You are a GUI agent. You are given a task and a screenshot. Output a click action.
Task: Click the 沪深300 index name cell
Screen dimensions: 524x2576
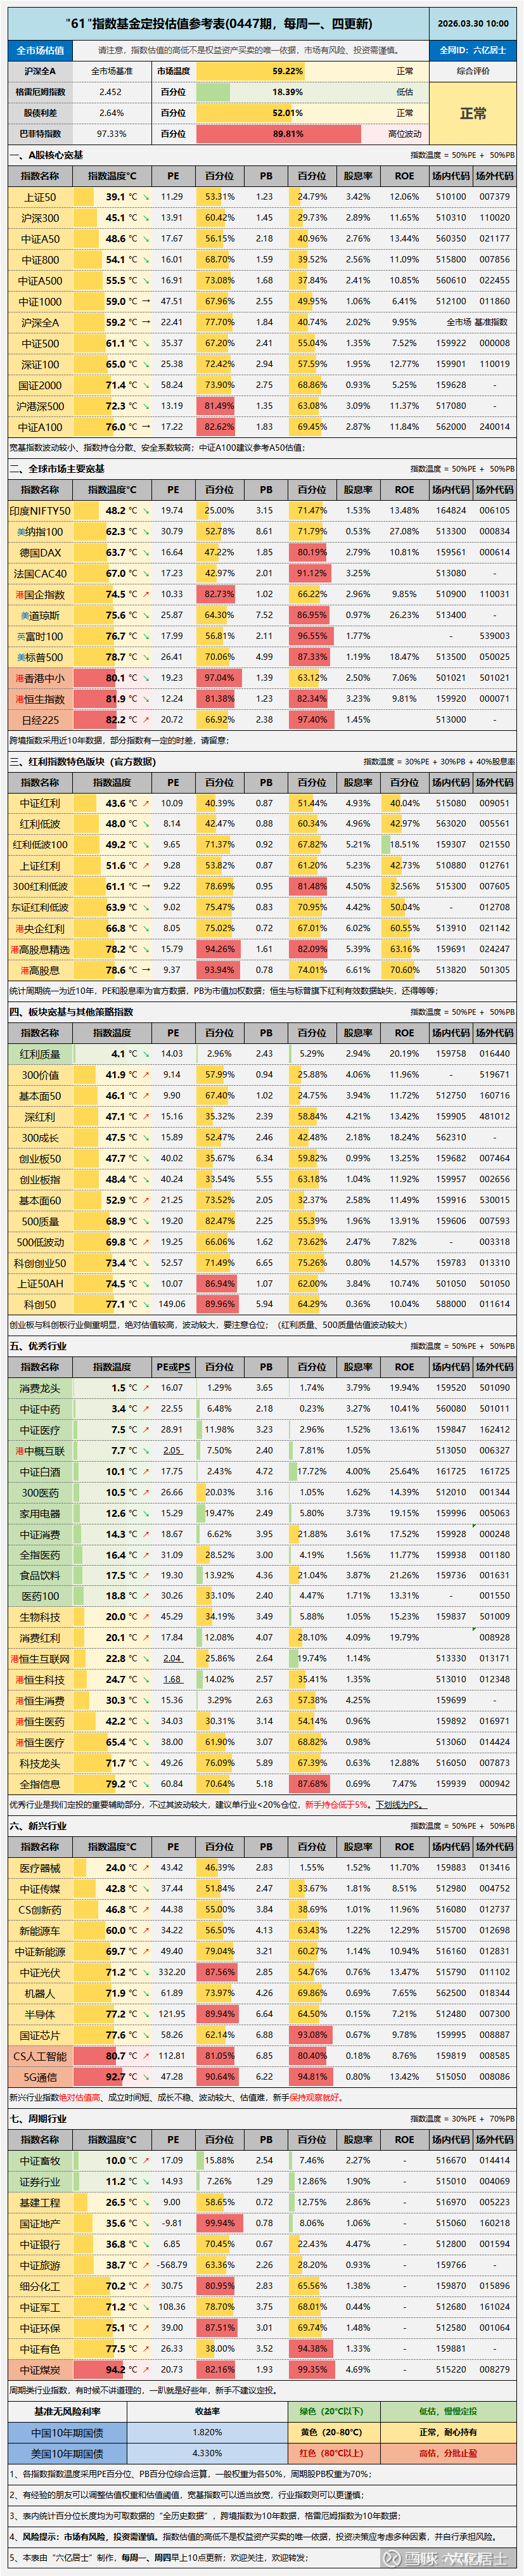(x=40, y=218)
